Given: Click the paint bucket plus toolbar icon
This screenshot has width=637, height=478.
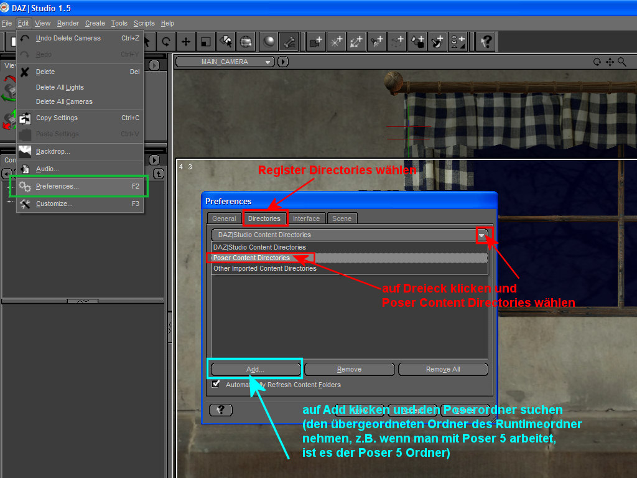Looking at the screenshot, I should click(437, 42).
